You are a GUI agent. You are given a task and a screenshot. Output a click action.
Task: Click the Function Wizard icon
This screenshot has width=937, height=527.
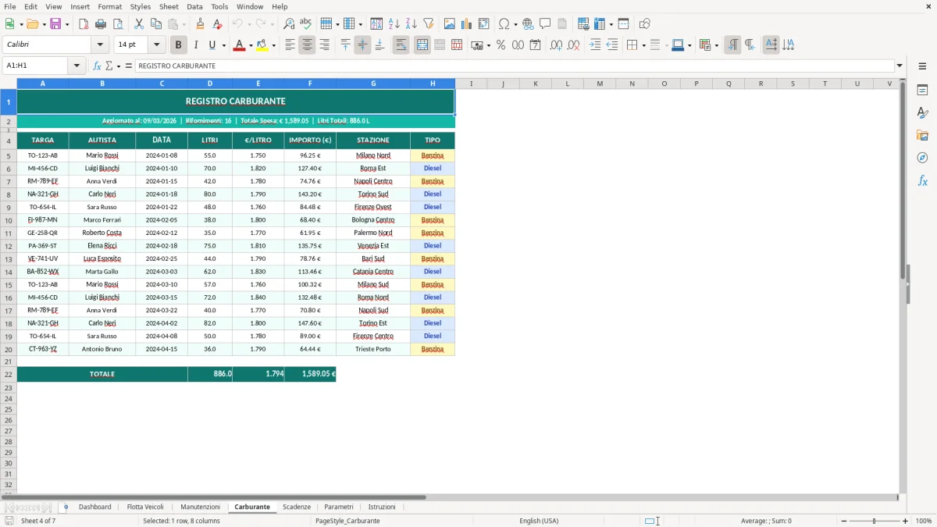(x=97, y=66)
